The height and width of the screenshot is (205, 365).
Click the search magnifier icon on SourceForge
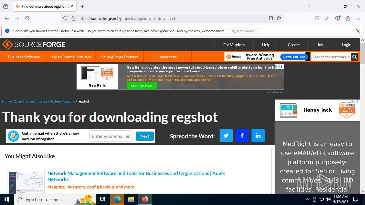354,57
